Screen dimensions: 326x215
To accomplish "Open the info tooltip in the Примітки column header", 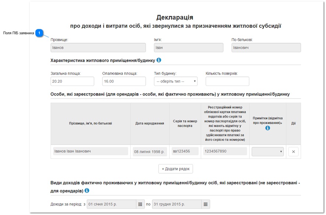I will pos(267,127).
